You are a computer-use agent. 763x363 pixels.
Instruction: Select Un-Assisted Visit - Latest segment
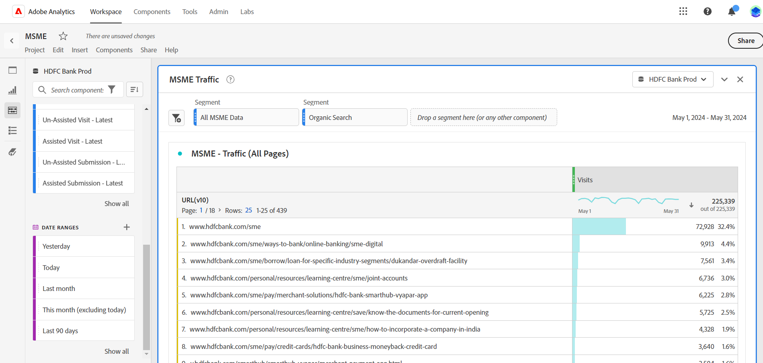tap(84, 120)
